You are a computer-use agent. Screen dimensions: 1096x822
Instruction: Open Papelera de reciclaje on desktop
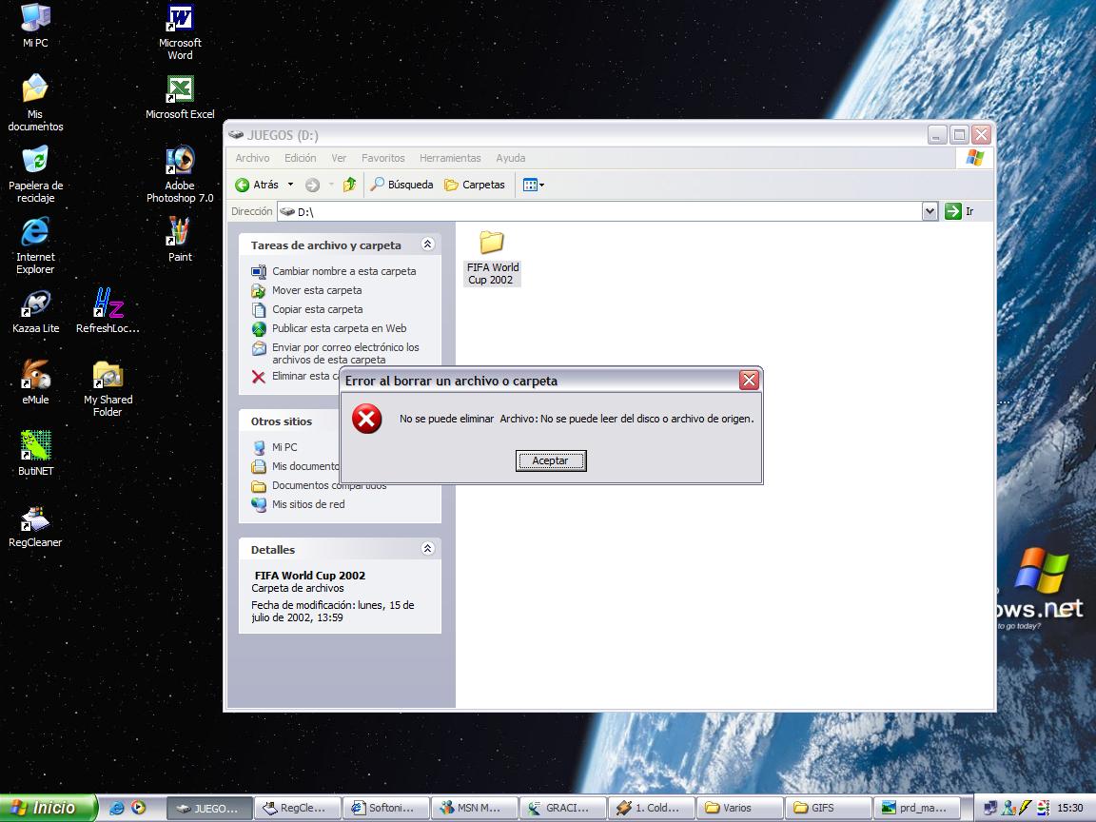[35, 174]
